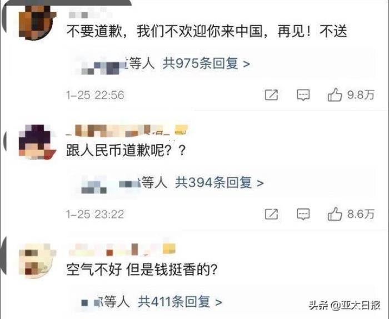Image resolution: width=389 pixels, height=319 pixels.
Task: Like the comment with 8.6万 likes
Action: pos(335,214)
